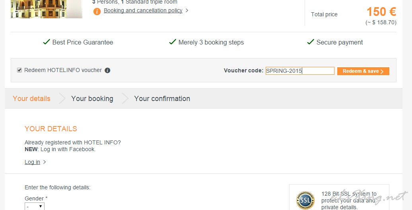412x210 pixels.
Task: Uncheck the Redeem HOTELINFO voucher checkbox
Action: click(19, 70)
